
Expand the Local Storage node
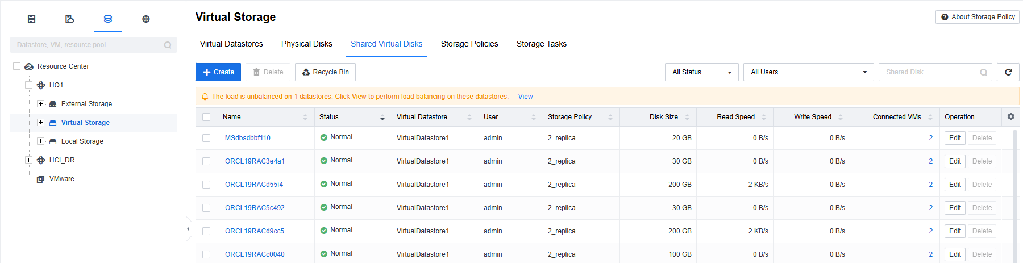40,141
